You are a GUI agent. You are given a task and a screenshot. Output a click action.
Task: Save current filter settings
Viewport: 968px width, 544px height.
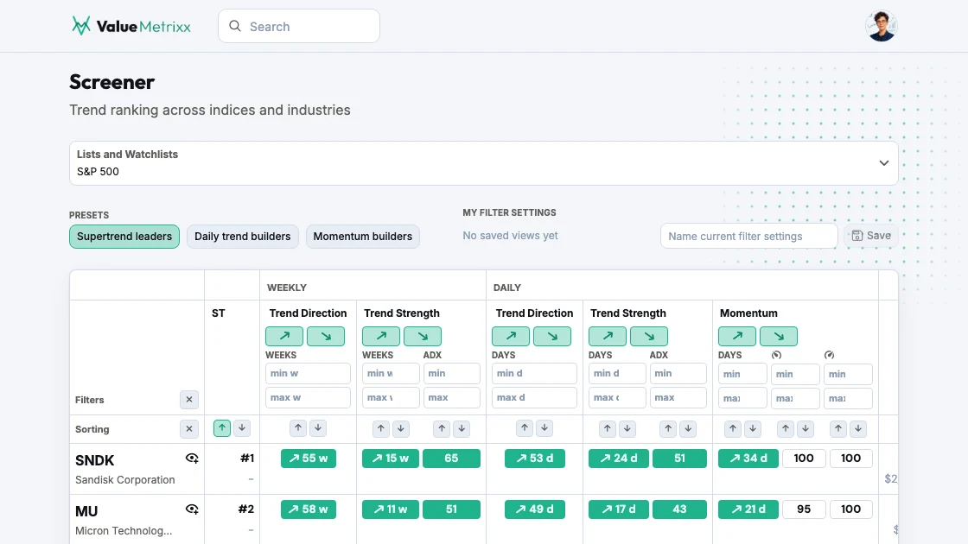[871, 236]
